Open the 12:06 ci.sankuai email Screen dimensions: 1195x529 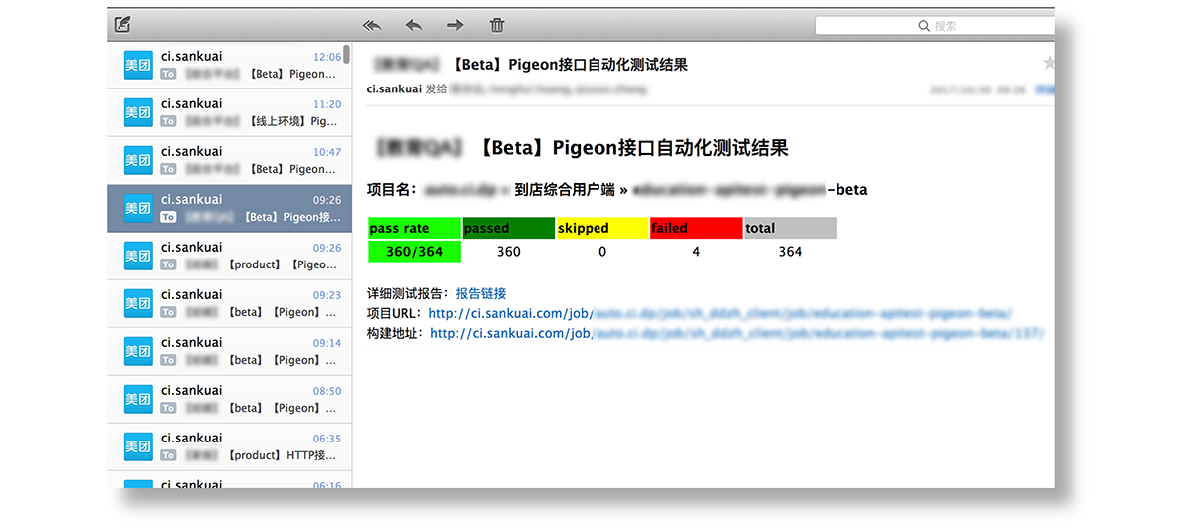[x=229, y=65]
